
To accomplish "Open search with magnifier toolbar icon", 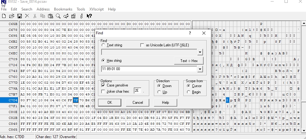I will pyautogui.click(x=58, y=16).
